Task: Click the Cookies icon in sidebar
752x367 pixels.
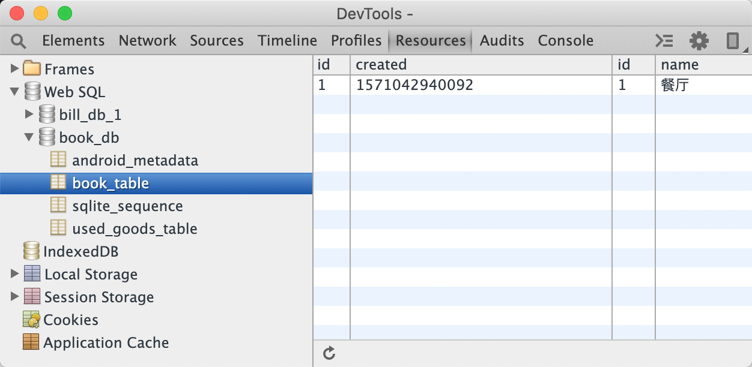Action: point(31,320)
